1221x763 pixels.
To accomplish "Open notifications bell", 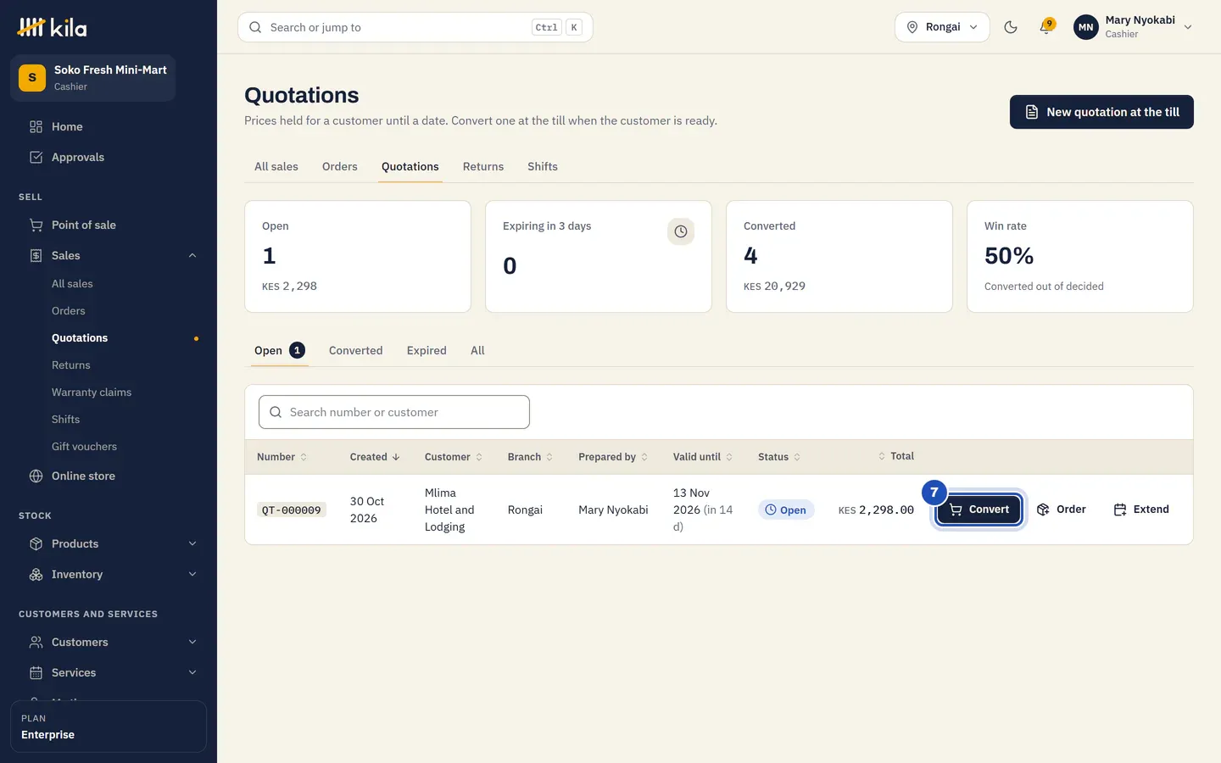I will pos(1046,27).
